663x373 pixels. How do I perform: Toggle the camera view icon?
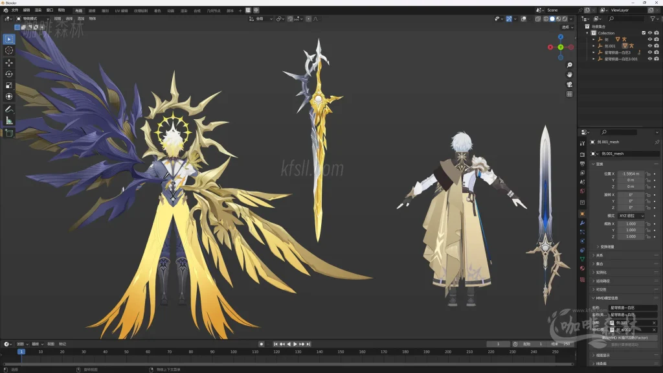570,84
